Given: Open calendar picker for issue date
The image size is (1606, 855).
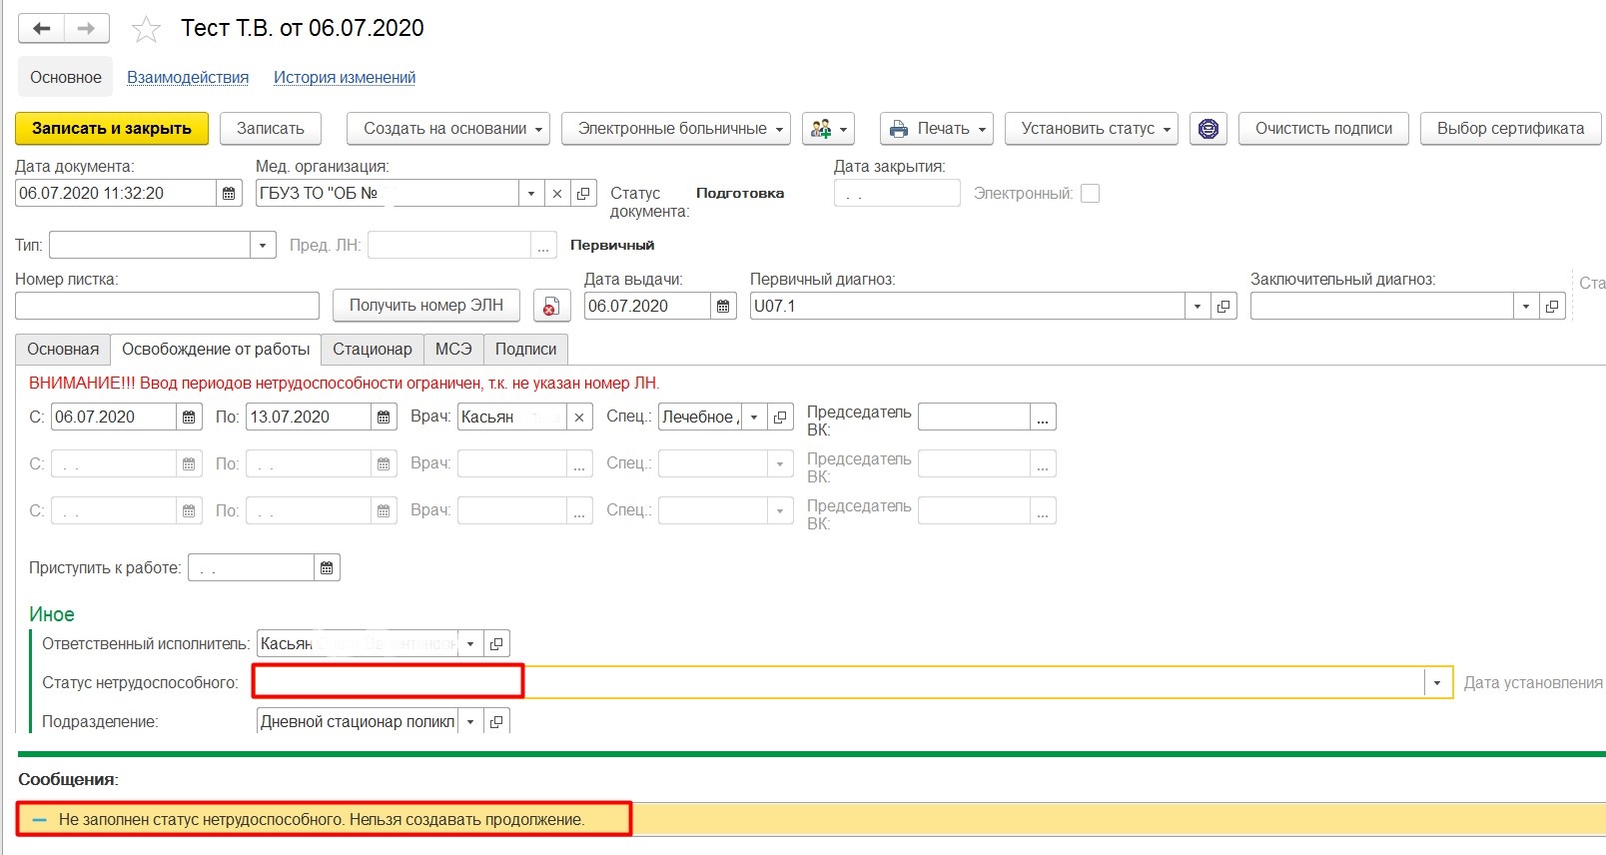Looking at the screenshot, I should (724, 307).
